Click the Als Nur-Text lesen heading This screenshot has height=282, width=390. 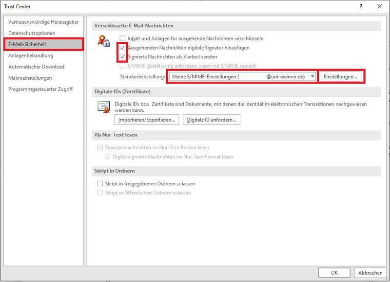(116, 135)
